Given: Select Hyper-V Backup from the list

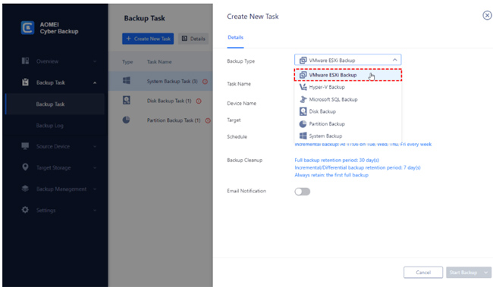Looking at the screenshot, I should tap(348, 87).
